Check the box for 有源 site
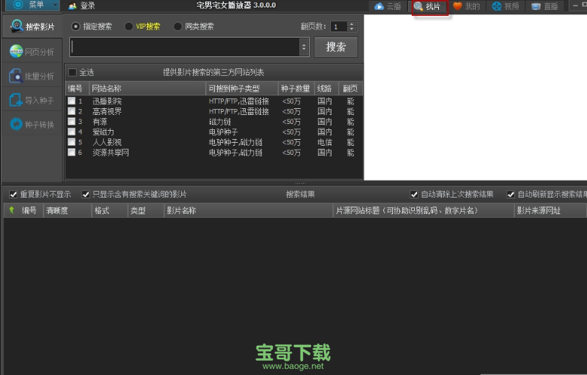587x375 pixels. (71, 121)
